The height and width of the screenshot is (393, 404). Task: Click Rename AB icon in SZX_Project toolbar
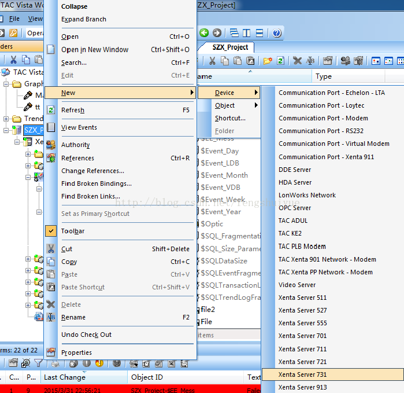coord(310,61)
